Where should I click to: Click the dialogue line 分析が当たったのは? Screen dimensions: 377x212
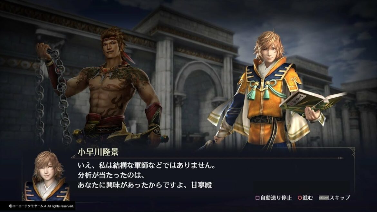(x=111, y=175)
